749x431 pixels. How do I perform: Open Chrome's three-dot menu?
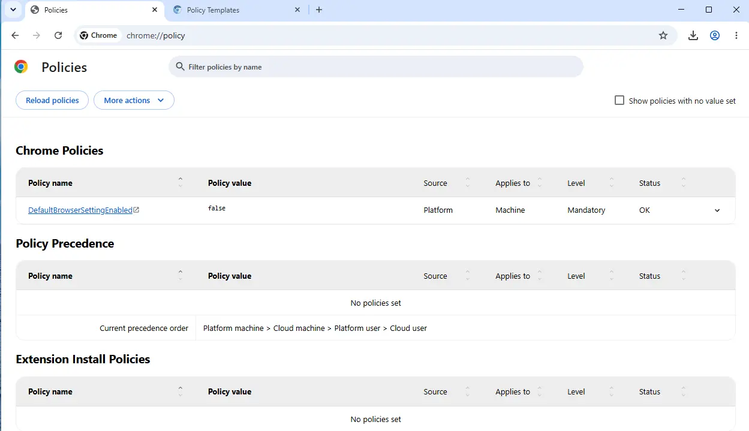736,35
